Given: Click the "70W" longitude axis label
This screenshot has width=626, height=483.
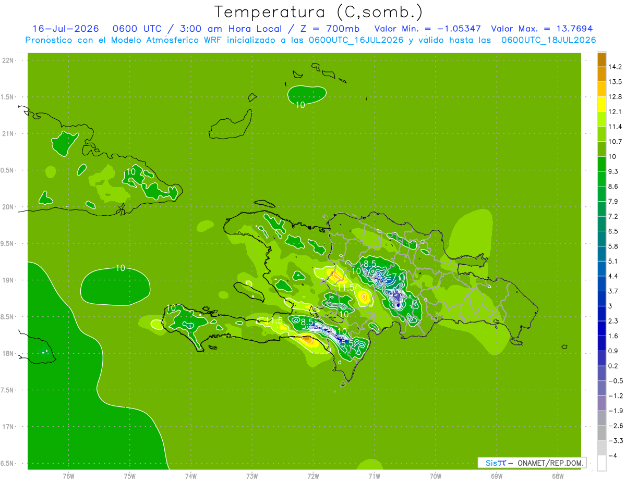Looking at the screenshot, I should [435, 476].
